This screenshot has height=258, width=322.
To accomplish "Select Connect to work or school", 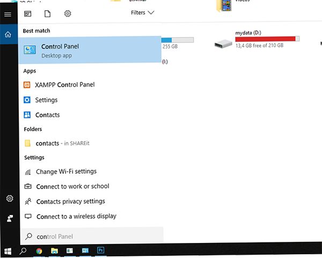I will (x=72, y=187).
